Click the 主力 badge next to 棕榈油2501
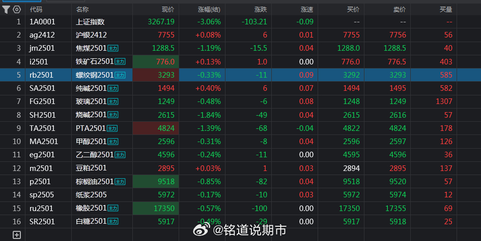Screen dimensions: 481x241 tap(120, 182)
